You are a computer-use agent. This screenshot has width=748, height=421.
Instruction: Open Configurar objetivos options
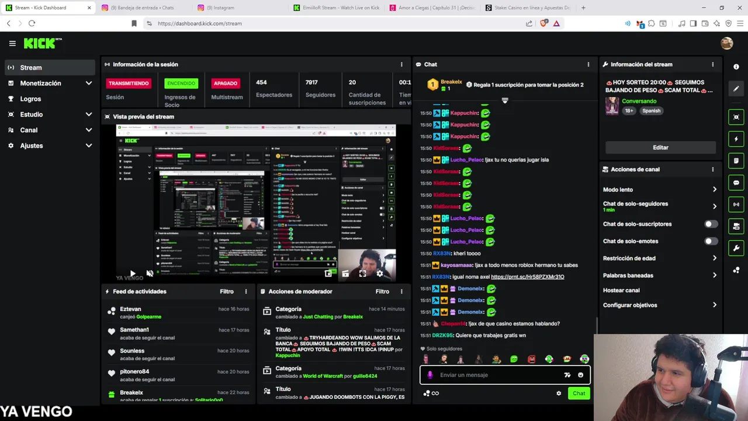coord(660,305)
